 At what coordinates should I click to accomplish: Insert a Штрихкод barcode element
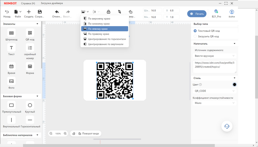click(11, 33)
